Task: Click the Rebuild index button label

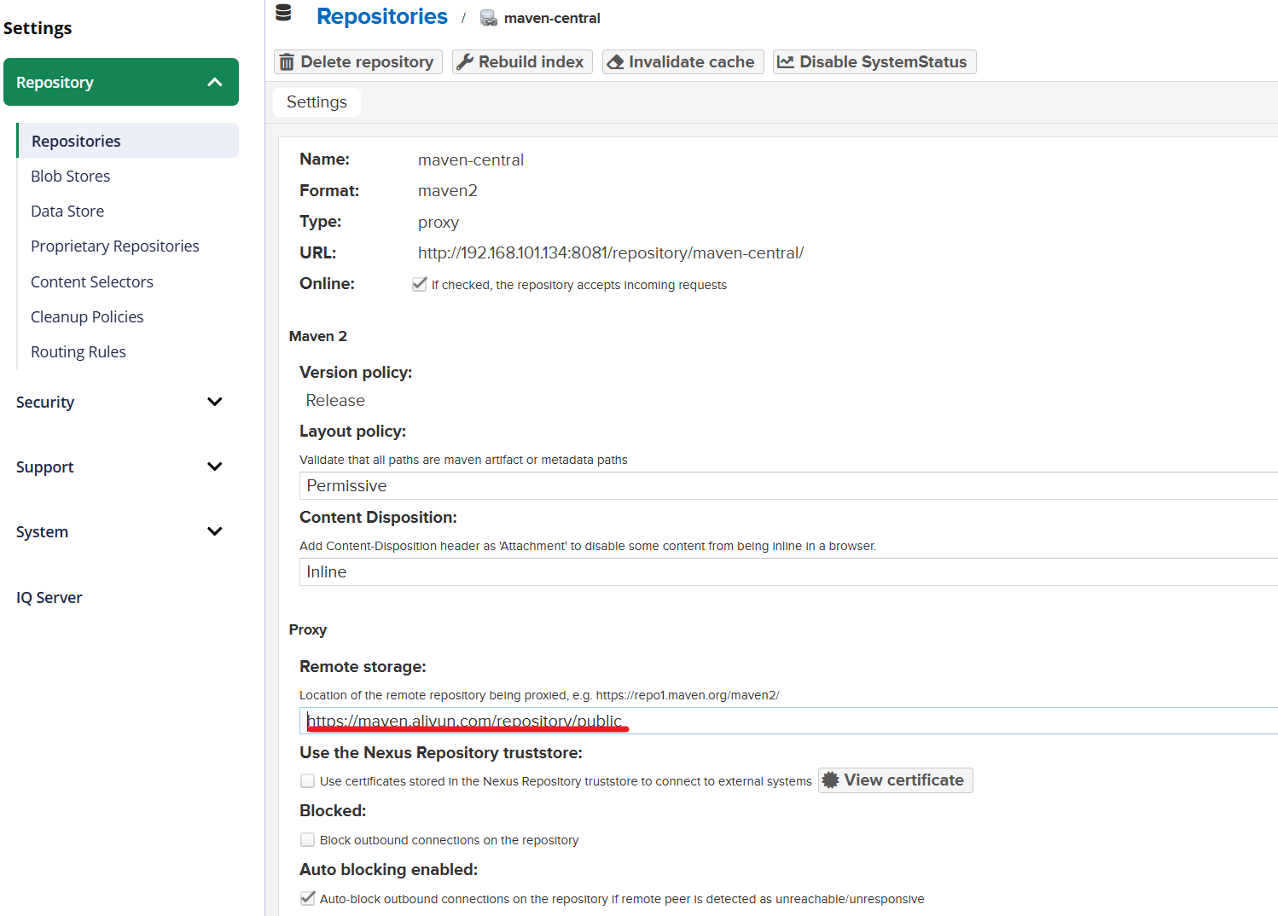Action: pos(531,61)
